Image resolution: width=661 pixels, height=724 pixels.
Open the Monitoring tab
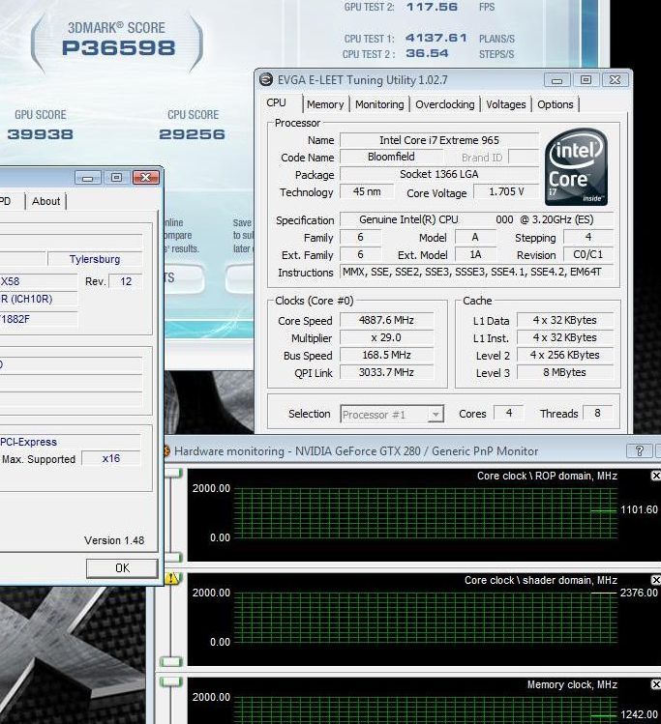tap(379, 104)
